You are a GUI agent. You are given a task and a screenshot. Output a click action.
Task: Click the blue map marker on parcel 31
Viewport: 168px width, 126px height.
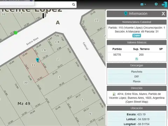(37, 60)
